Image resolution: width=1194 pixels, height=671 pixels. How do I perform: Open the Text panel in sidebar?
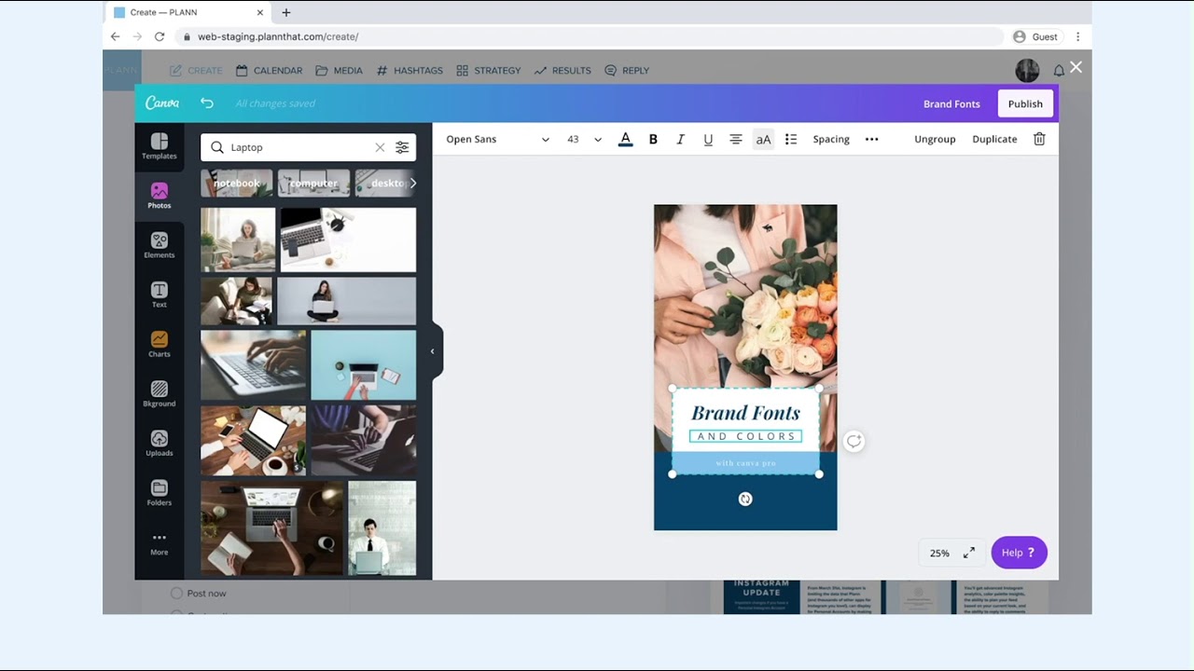[160, 294]
